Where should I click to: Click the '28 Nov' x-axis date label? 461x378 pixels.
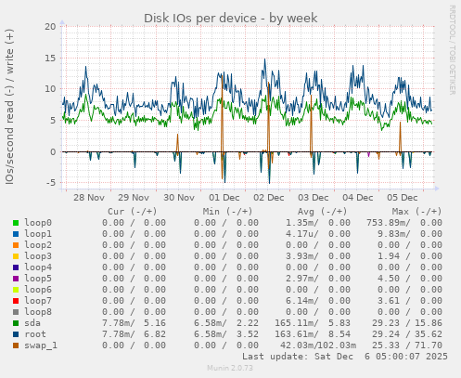(89, 198)
